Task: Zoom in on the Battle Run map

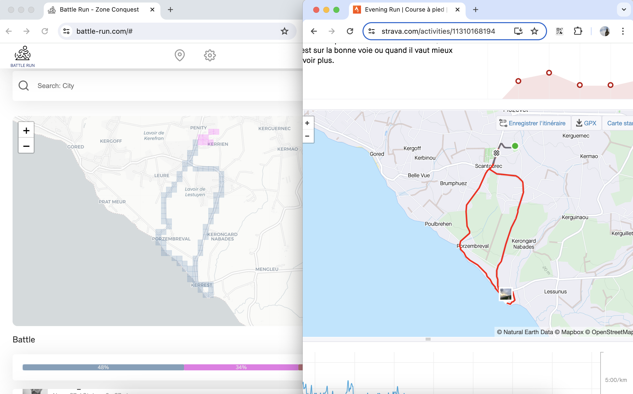Action: pyautogui.click(x=26, y=130)
